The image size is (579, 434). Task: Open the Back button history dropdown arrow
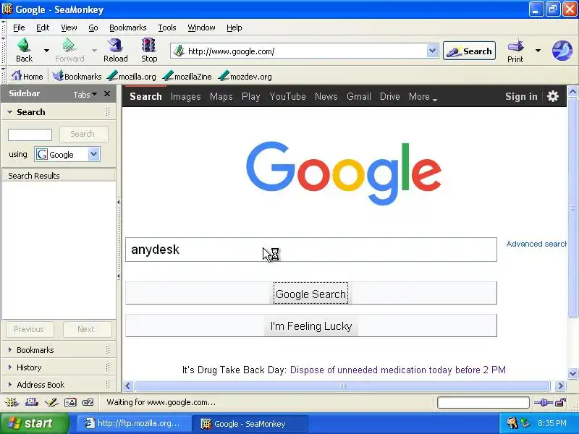pos(46,50)
